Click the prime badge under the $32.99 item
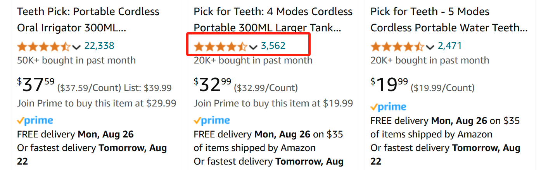The height and width of the screenshot is (170, 541). coord(212,121)
